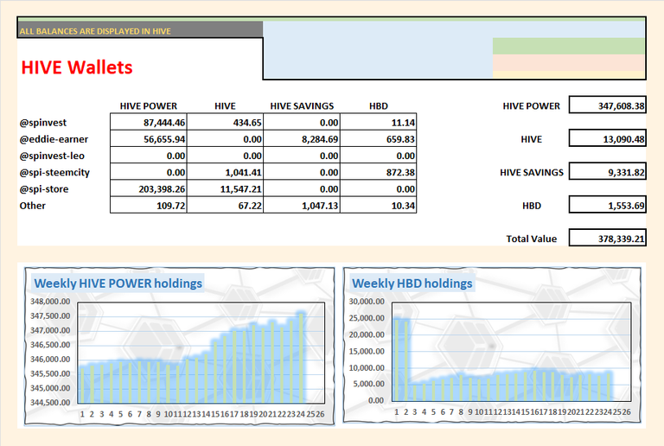Click cell value 56,655.94
Screen dimensions: 664x446
coord(148,139)
